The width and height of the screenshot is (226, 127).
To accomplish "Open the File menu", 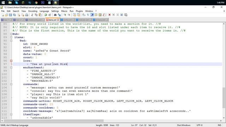I will [x=3, y=11].
